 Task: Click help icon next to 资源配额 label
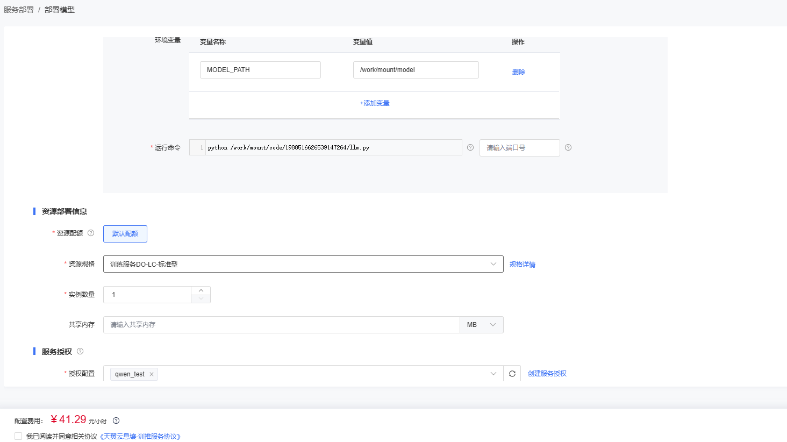click(91, 233)
